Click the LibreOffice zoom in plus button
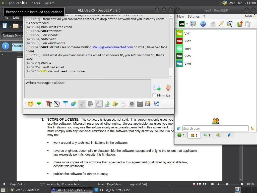 (242, 184)
